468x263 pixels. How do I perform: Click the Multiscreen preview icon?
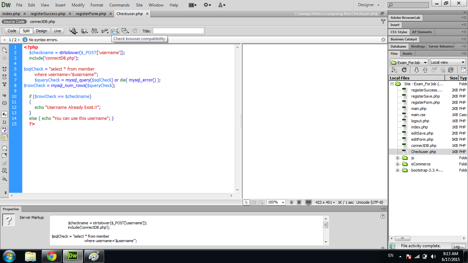coord(73,31)
